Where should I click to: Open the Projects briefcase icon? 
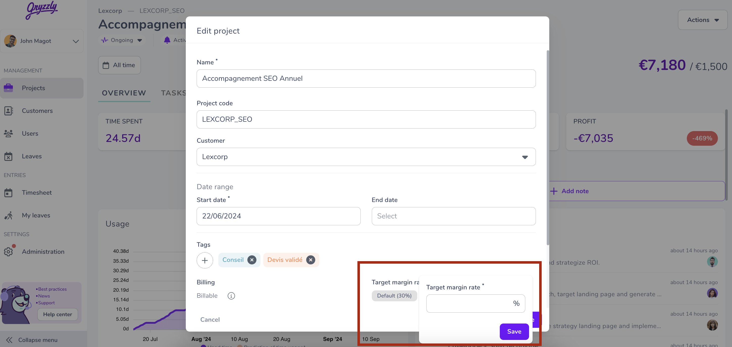click(9, 88)
